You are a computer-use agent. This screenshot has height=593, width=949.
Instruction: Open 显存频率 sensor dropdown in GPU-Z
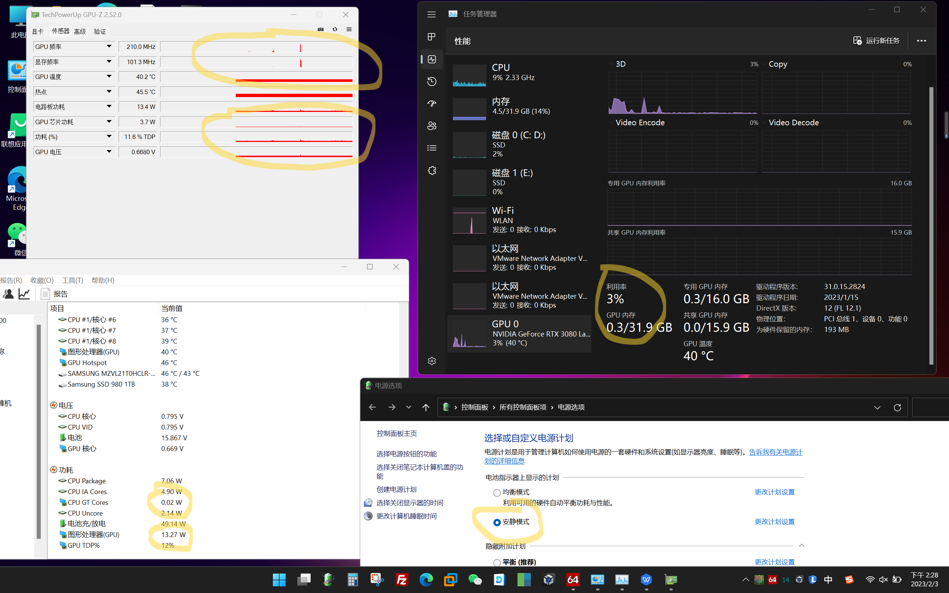point(109,62)
